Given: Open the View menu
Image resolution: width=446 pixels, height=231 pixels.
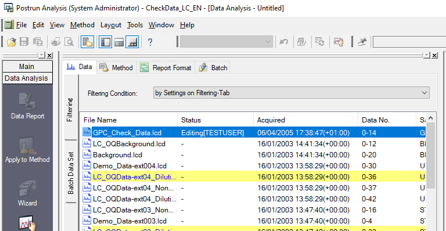Looking at the screenshot, I should (x=57, y=25).
